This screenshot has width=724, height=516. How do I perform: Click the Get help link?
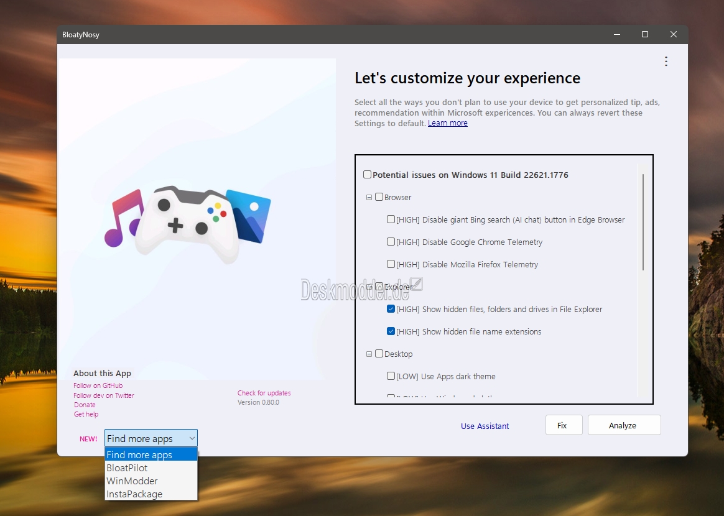(86, 414)
